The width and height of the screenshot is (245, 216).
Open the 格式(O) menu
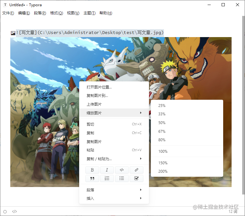tap(56, 13)
